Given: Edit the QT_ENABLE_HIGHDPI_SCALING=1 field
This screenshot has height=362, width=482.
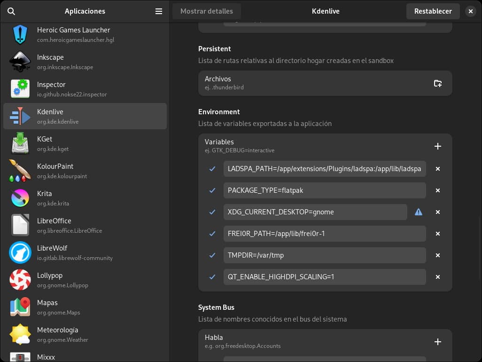Looking at the screenshot, I should [325, 277].
